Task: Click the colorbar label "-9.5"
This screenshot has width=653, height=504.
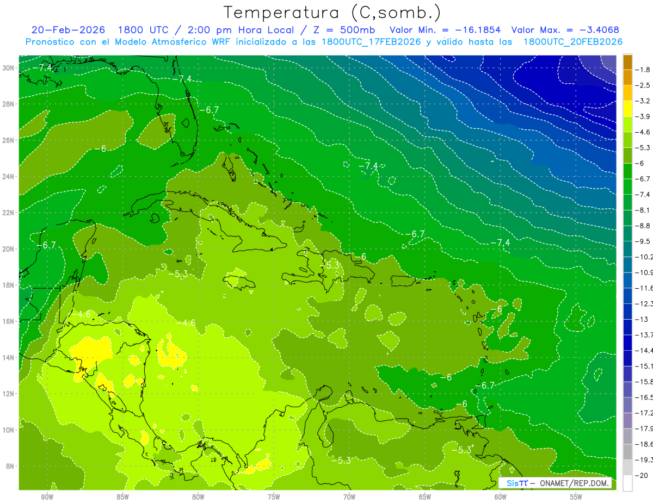Action: [x=643, y=241]
